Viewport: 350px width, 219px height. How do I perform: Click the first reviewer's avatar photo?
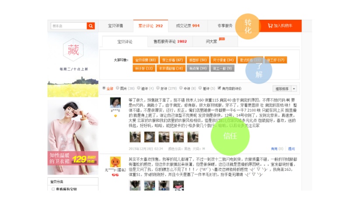pyautogui.click(x=115, y=103)
